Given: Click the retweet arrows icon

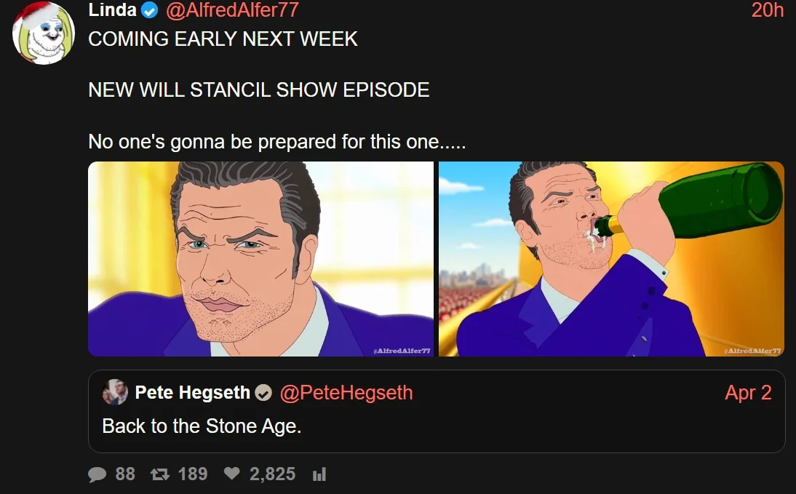Looking at the screenshot, I should [160, 474].
